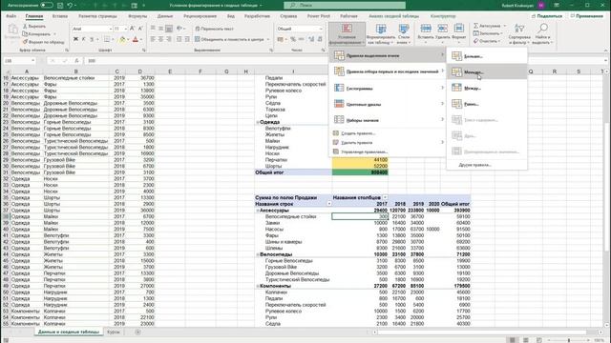The image size is (611, 343).
Task: Toggle Bold formatting (Ж)
Action: [x=75, y=39]
